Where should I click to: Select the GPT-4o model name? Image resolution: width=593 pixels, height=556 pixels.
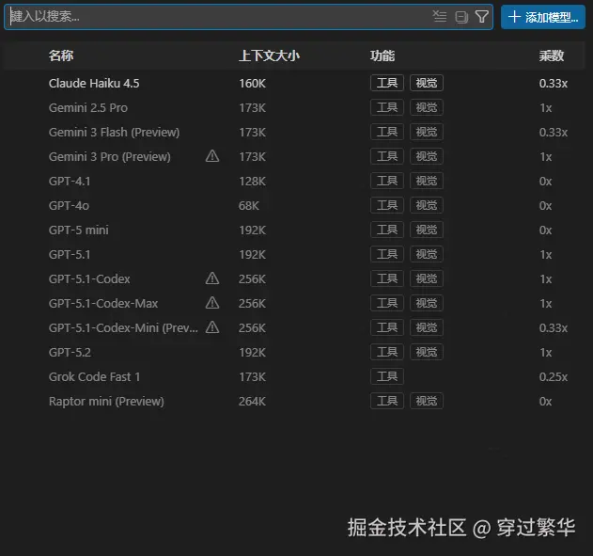69,205
